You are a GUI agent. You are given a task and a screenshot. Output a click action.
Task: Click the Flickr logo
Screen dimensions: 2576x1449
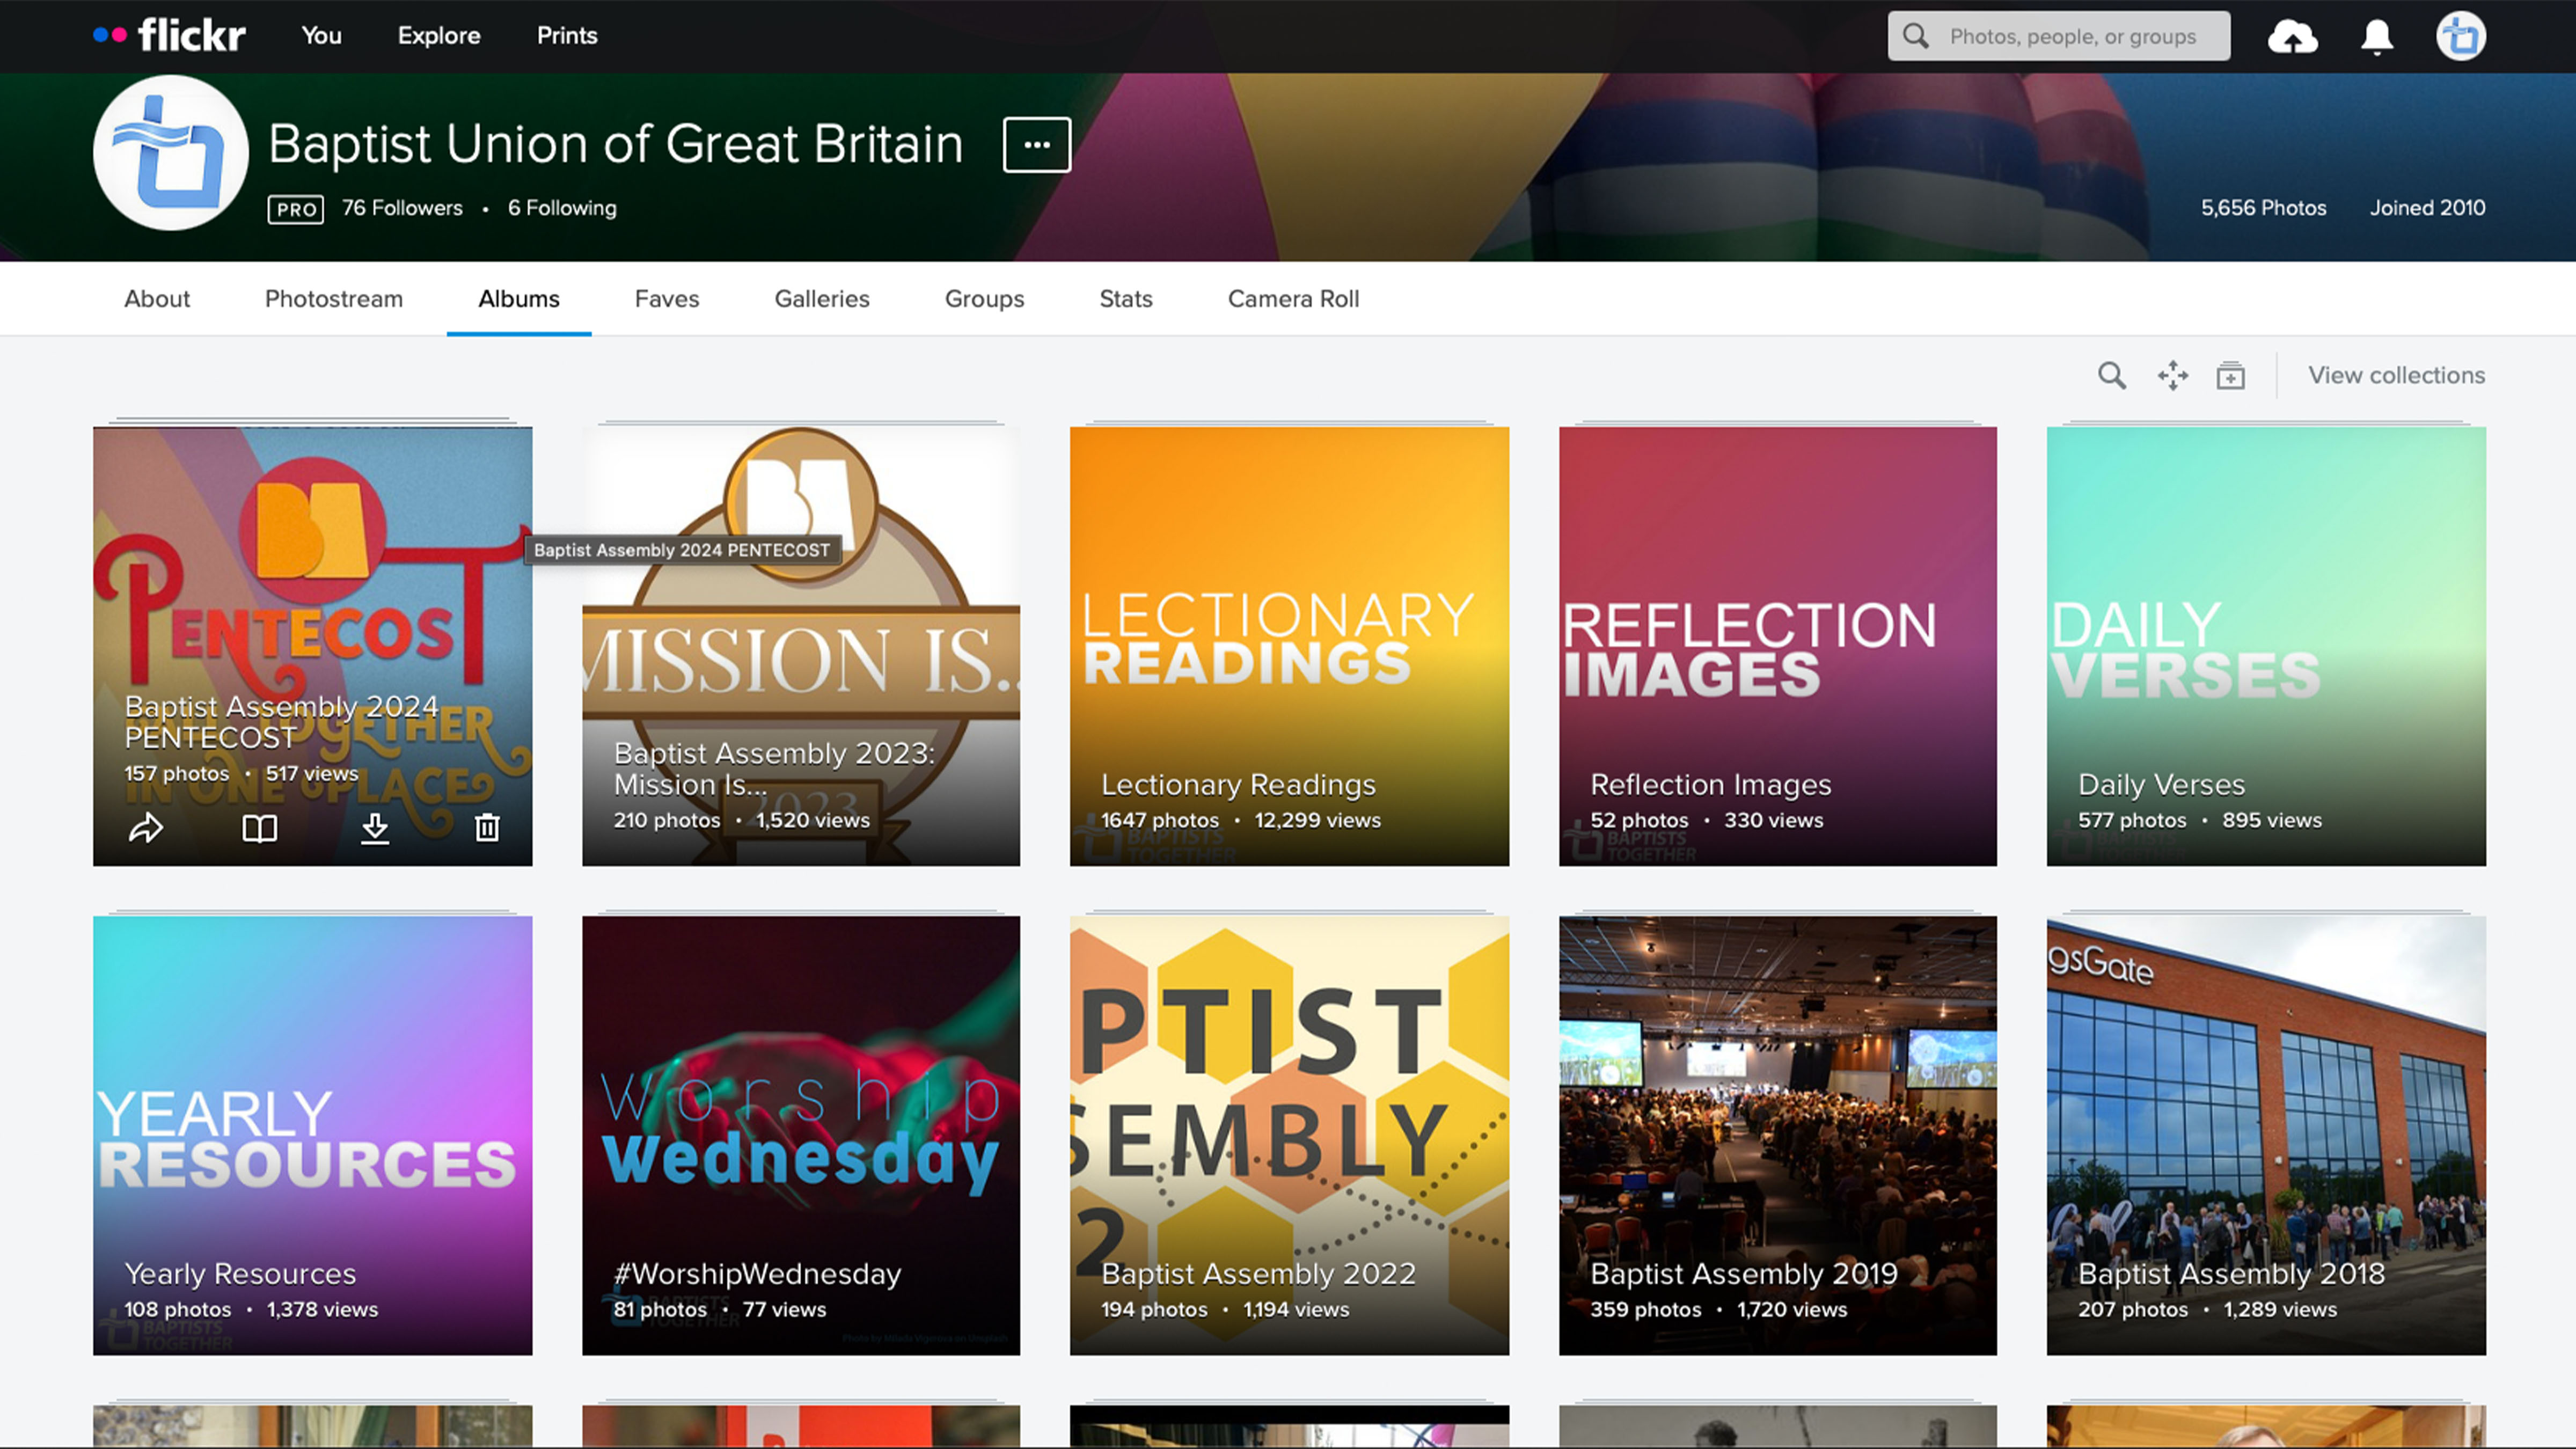tap(169, 35)
